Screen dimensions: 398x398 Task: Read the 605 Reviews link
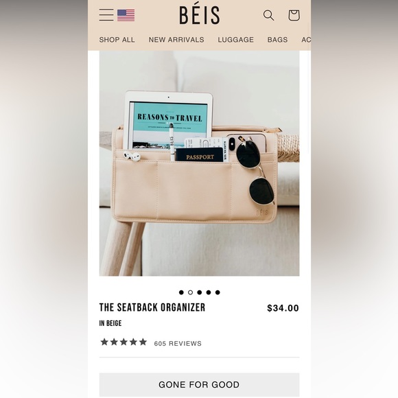tap(178, 343)
